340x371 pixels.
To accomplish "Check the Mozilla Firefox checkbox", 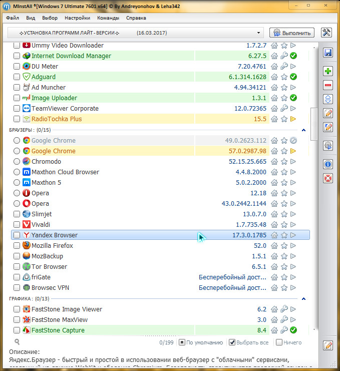I will (x=17, y=246).
